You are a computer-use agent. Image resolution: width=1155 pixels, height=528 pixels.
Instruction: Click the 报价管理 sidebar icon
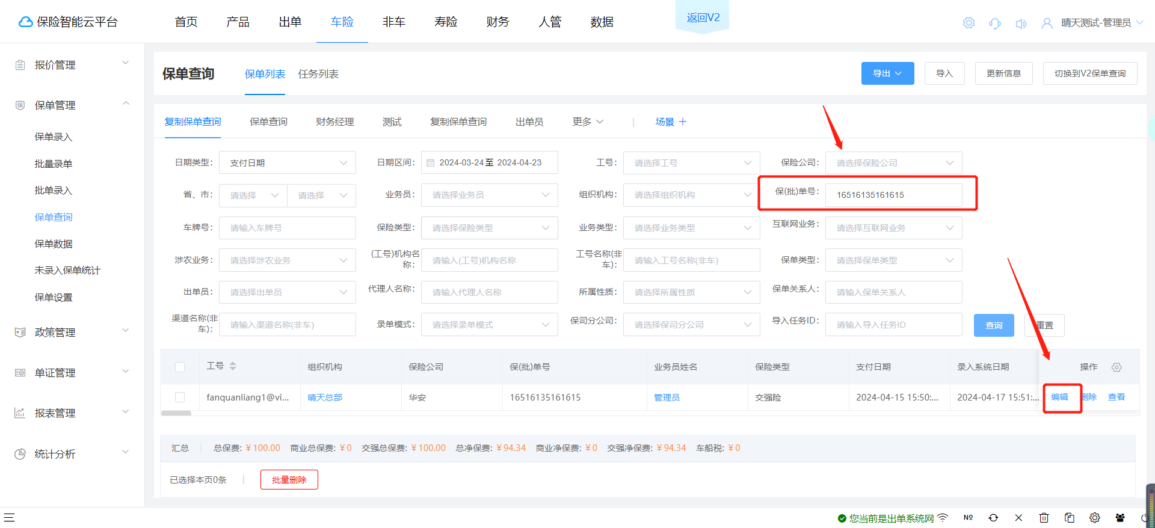20,65
